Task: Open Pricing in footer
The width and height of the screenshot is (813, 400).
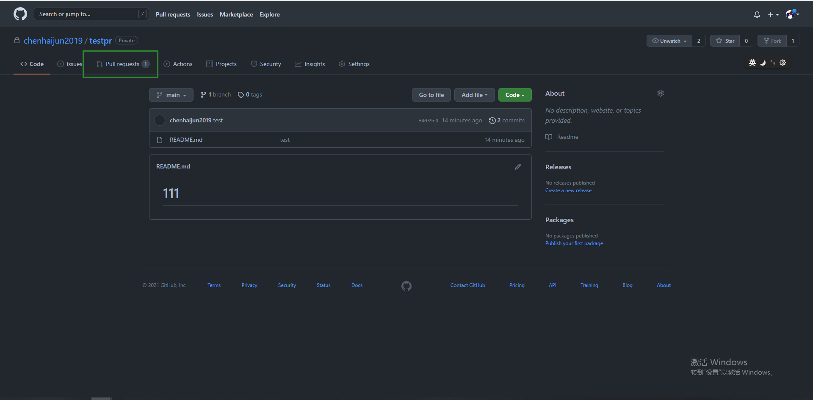Action: click(517, 285)
